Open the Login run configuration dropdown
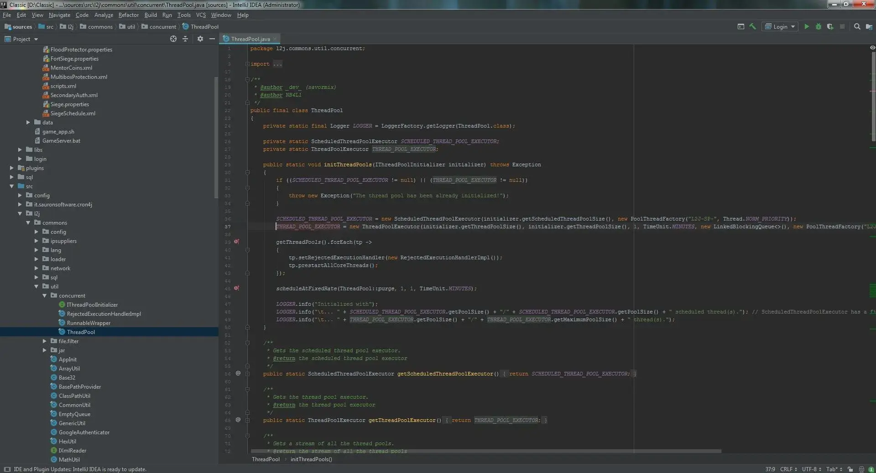 [x=781, y=26]
